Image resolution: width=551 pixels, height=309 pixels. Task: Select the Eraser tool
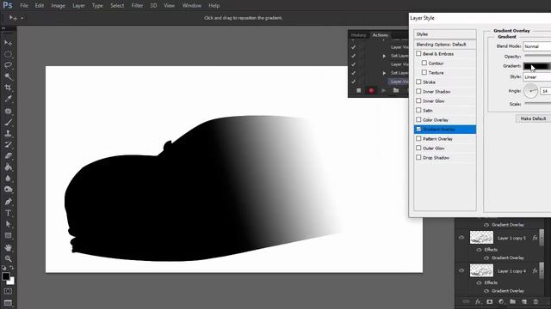[8, 156]
